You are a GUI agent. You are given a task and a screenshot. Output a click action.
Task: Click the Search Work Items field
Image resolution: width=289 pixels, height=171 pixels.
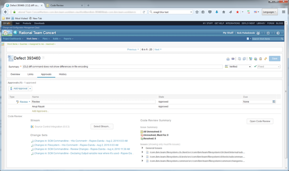click(266, 39)
